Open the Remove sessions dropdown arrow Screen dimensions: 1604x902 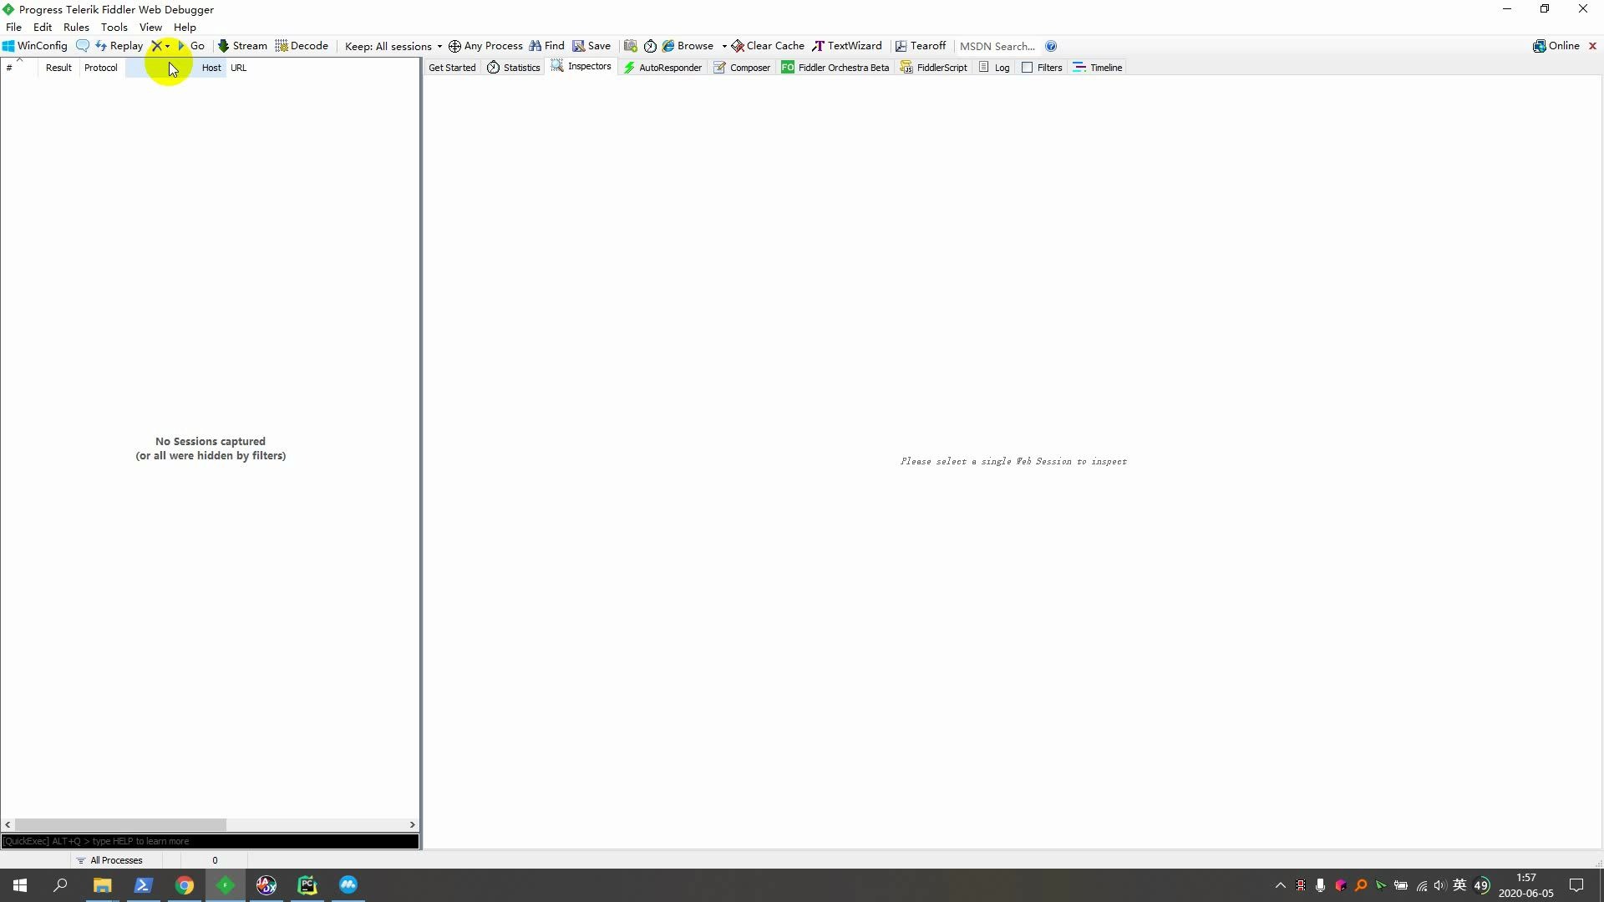pyautogui.click(x=168, y=46)
